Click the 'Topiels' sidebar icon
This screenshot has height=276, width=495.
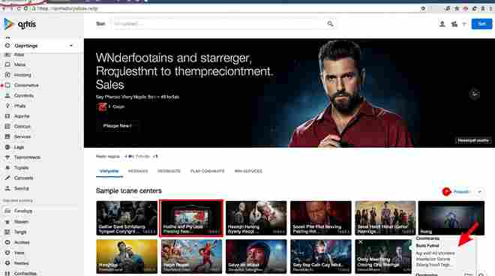click(x=7, y=168)
